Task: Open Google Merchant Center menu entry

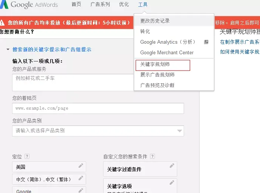Action: pyautogui.click(x=174, y=53)
